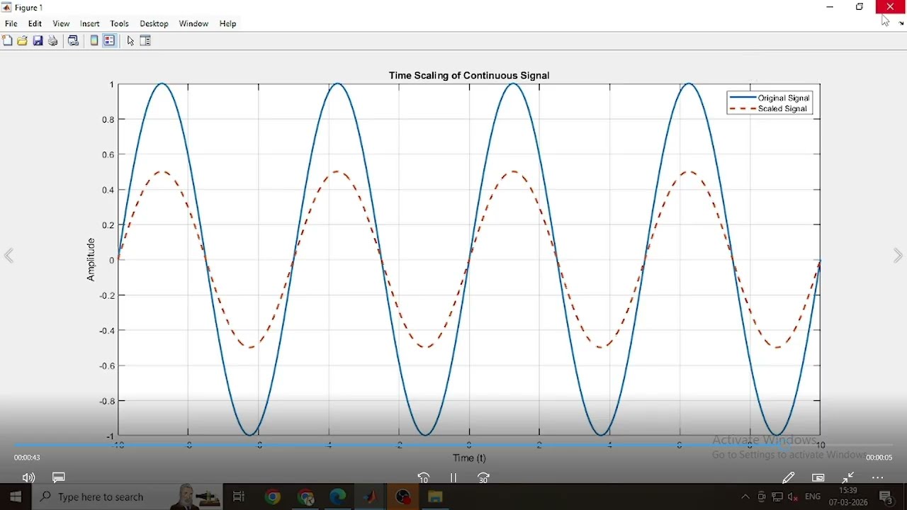Open the File menu

click(11, 23)
